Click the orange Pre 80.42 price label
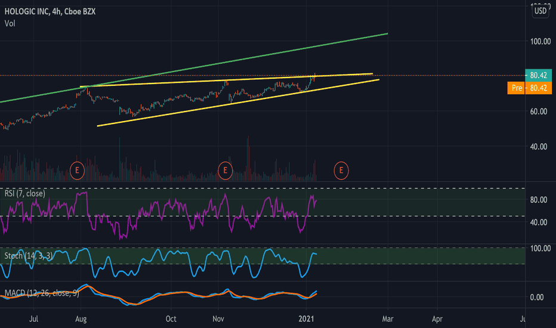Image resolution: width=556 pixels, height=328 pixels. [529, 88]
